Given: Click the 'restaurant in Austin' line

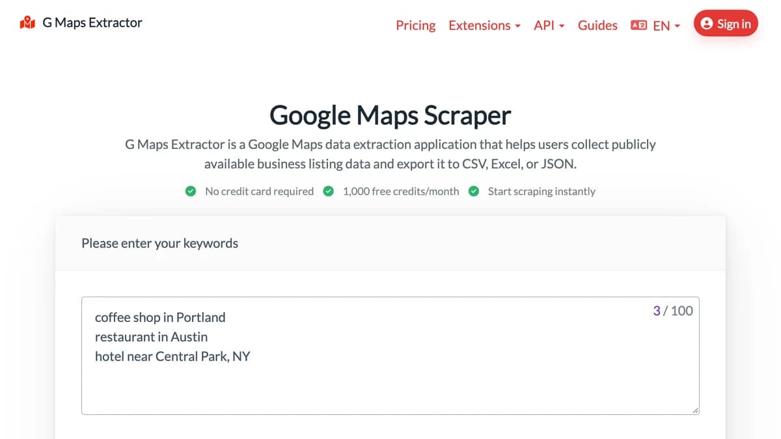Looking at the screenshot, I should coord(152,337).
